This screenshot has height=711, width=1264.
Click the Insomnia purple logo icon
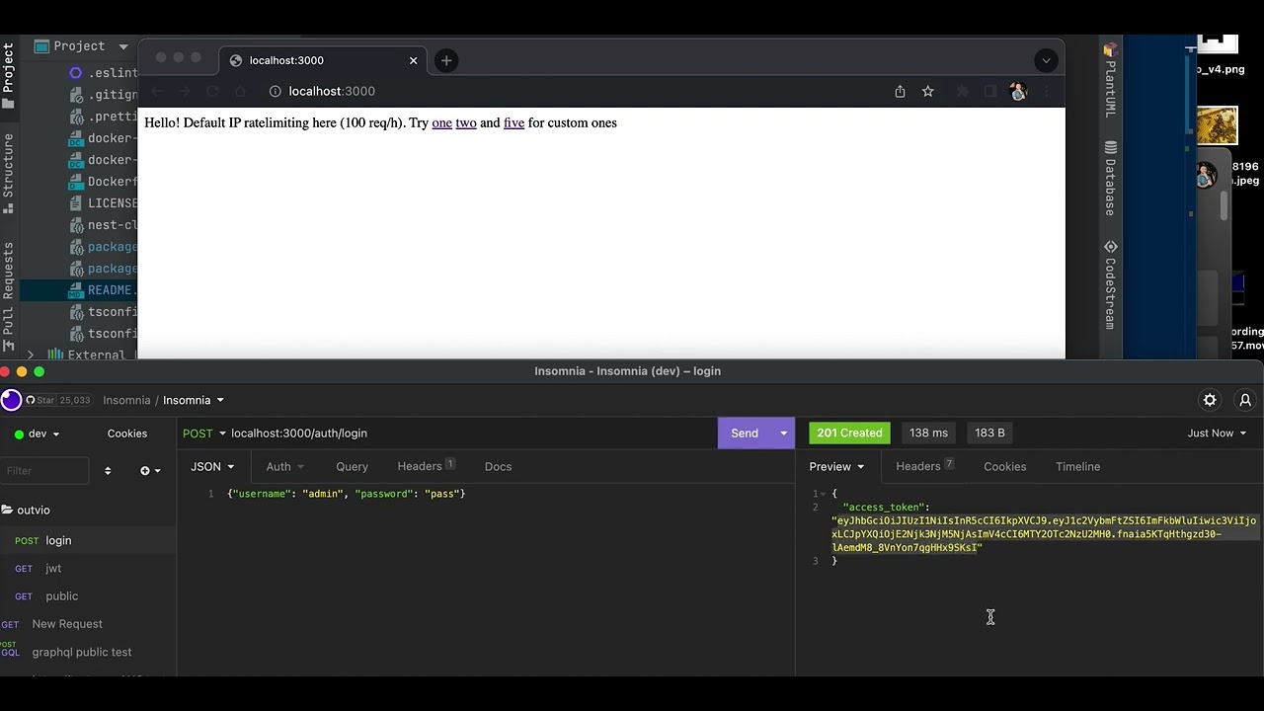(11, 400)
